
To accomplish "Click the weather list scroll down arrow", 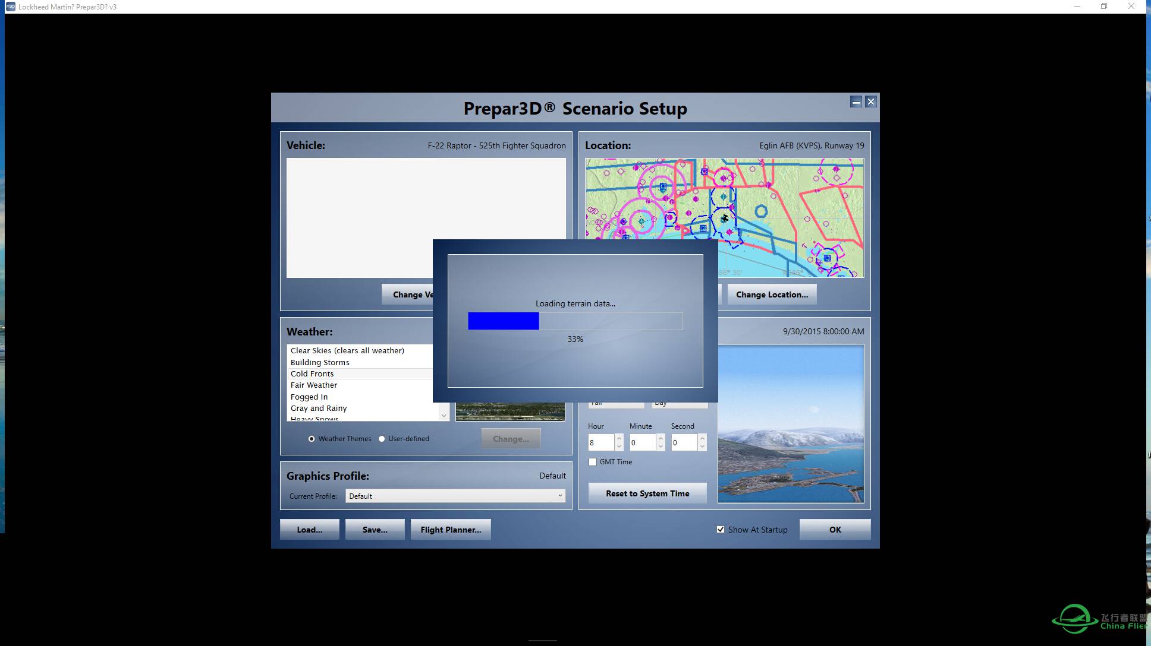I will point(444,416).
